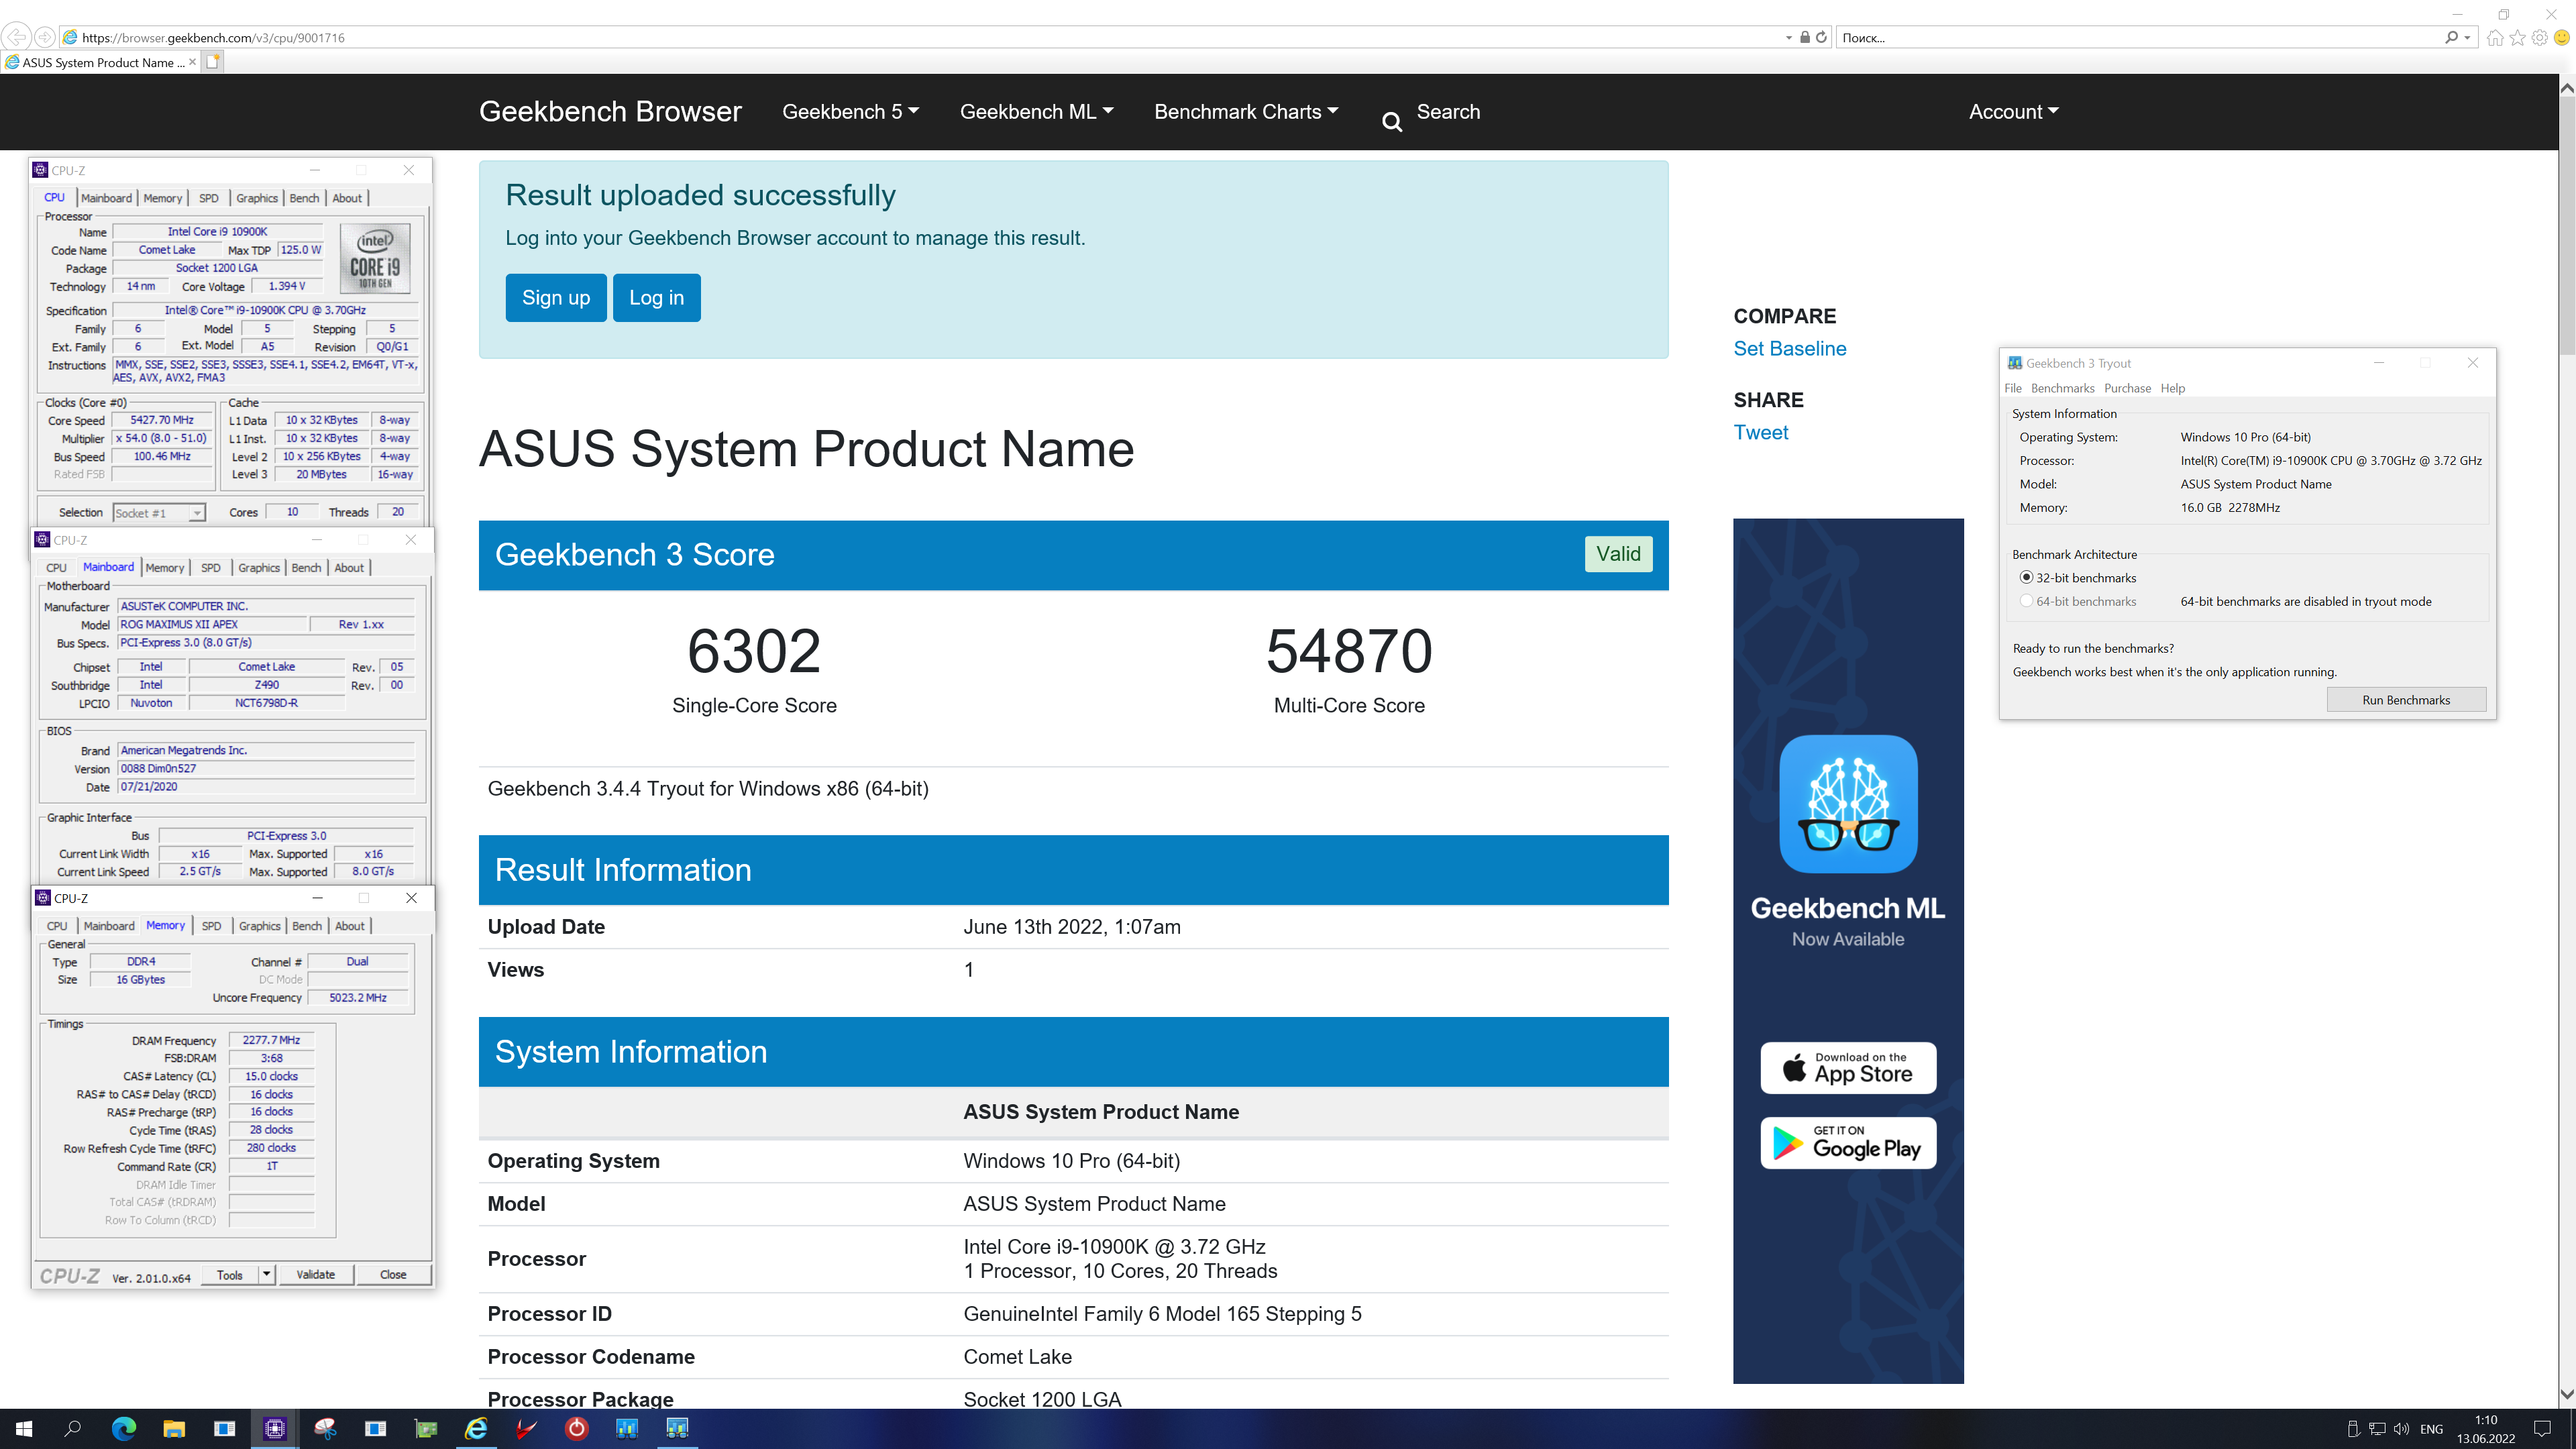The width and height of the screenshot is (2576, 1449).
Task: Open the Account dropdown menu
Action: click(x=2013, y=112)
